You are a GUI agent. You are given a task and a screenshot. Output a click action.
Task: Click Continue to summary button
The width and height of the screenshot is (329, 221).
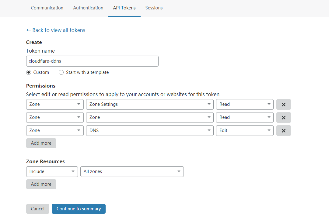79,209
